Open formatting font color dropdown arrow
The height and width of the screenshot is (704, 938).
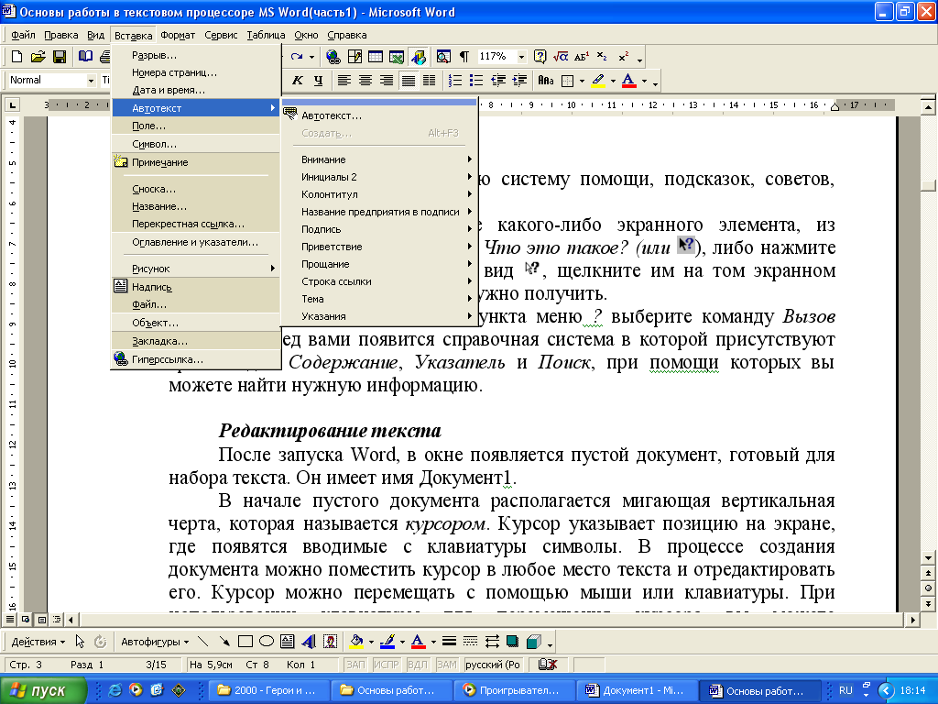[644, 81]
